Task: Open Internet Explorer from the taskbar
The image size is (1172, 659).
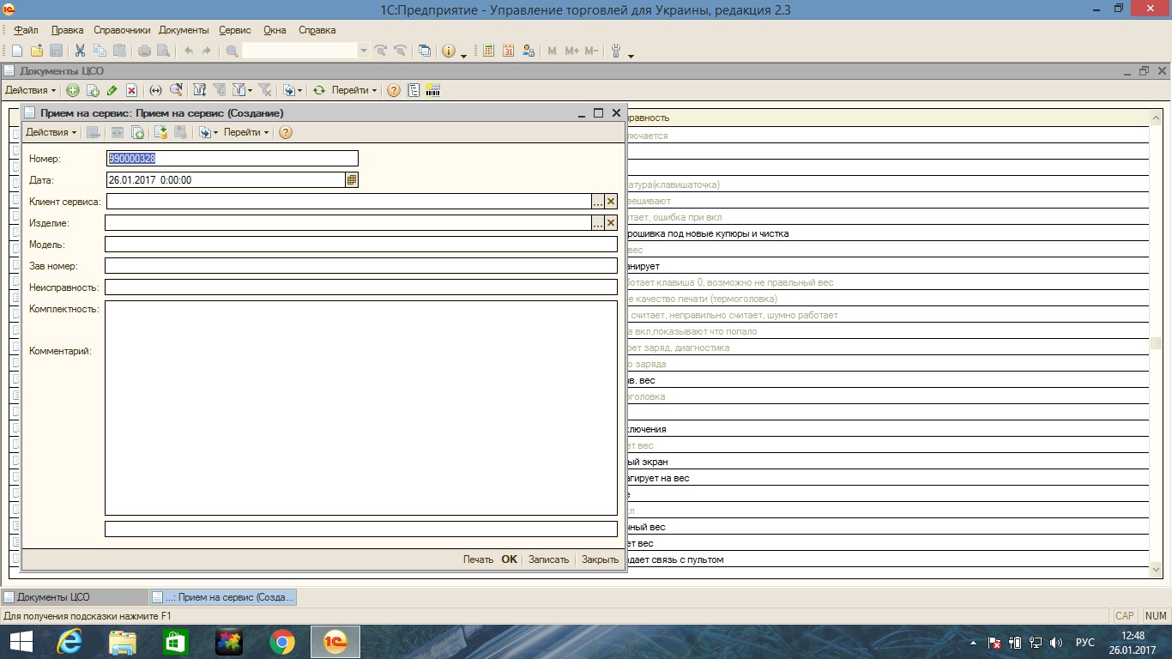Action: tap(69, 642)
